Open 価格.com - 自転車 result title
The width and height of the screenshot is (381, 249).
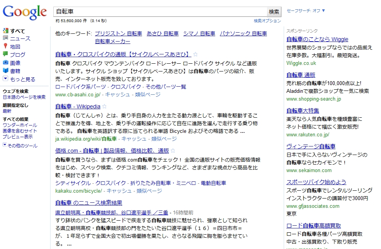[112, 151]
